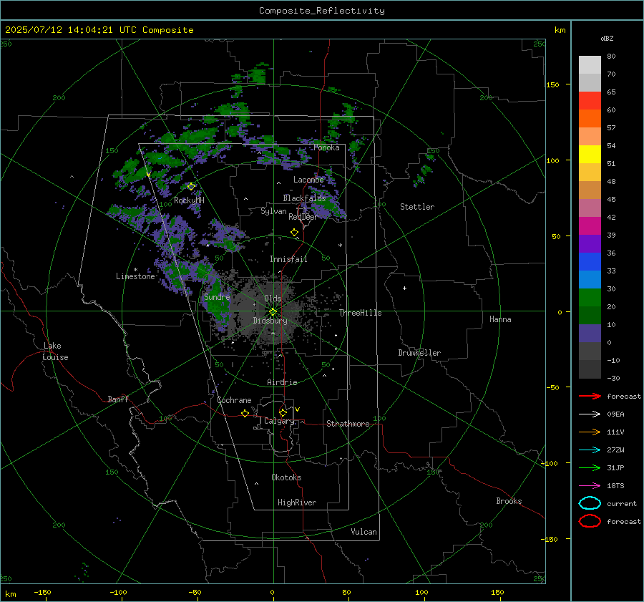The height and width of the screenshot is (602, 644).
Task: Click the Innisfail city label
Action: pos(288,259)
